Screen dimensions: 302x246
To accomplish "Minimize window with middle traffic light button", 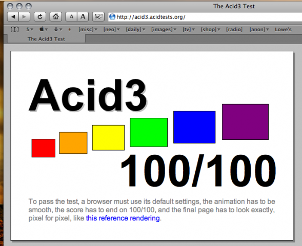I will 19,6.
